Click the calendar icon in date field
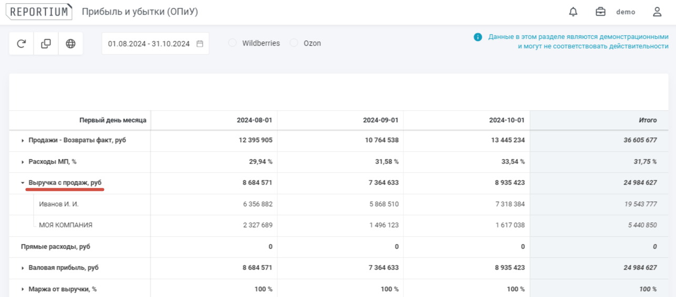Viewport: 676px width, 297px height. coord(200,44)
